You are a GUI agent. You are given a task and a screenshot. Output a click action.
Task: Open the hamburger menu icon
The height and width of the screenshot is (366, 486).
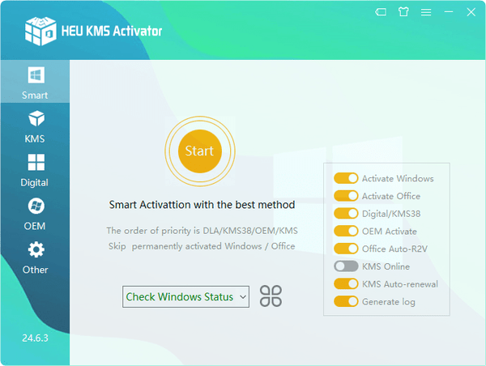(426, 12)
